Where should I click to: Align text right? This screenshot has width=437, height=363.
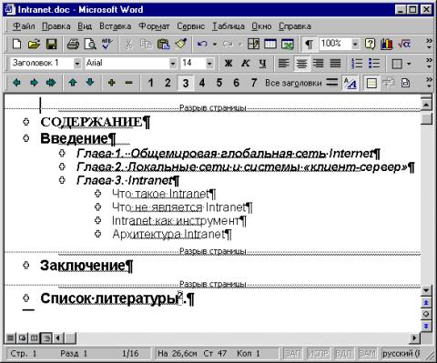tap(319, 63)
